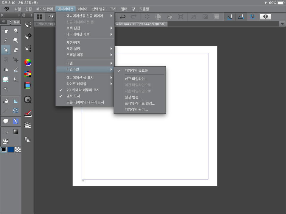Disable 타임라인 유효화 option
This screenshot has width=286, height=214.
point(136,71)
